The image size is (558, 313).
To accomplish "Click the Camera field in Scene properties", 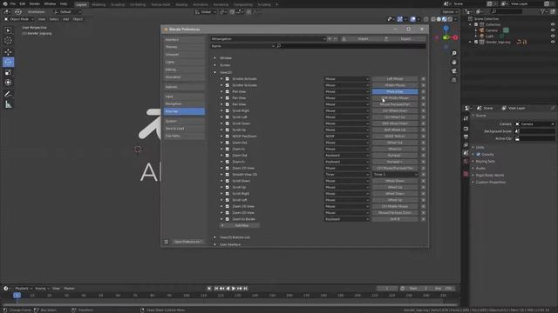I will [x=535, y=123].
